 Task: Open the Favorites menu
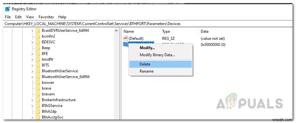[46, 17]
